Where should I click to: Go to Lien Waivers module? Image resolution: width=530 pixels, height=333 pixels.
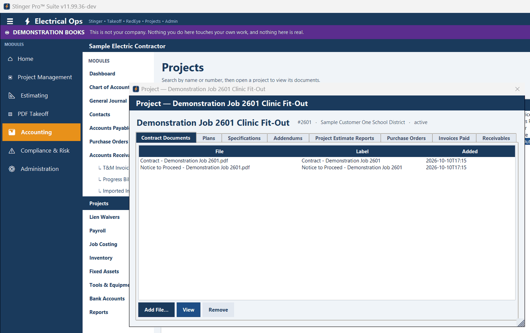[105, 217]
